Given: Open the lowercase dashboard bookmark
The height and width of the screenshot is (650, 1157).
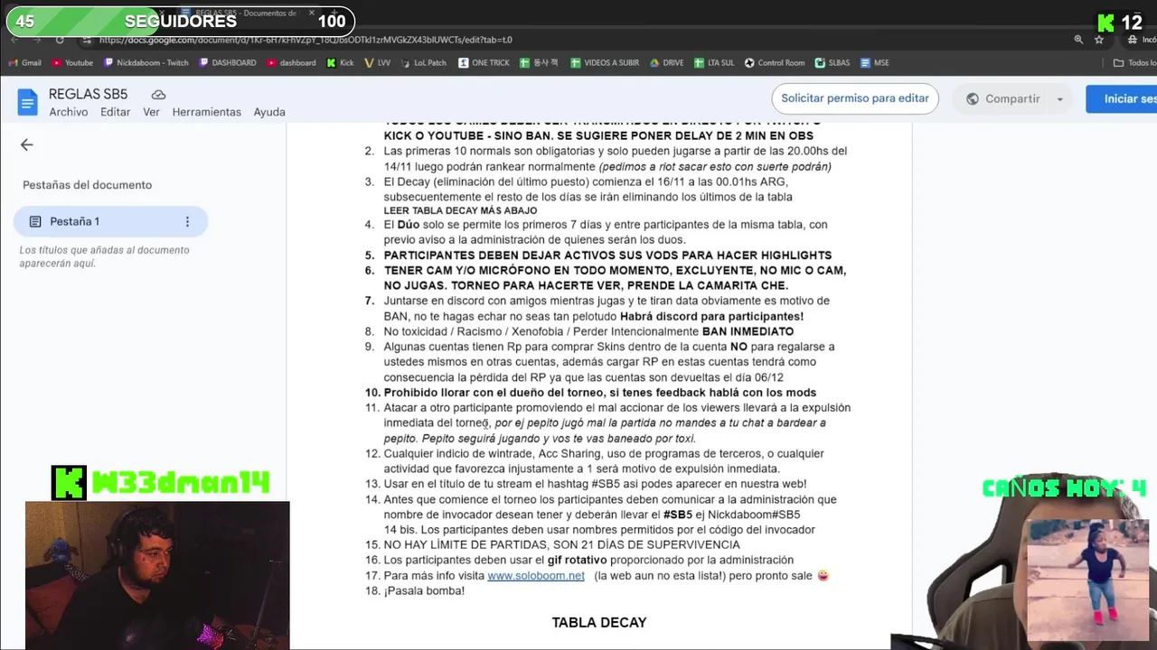Looking at the screenshot, I should coord(291,63).
